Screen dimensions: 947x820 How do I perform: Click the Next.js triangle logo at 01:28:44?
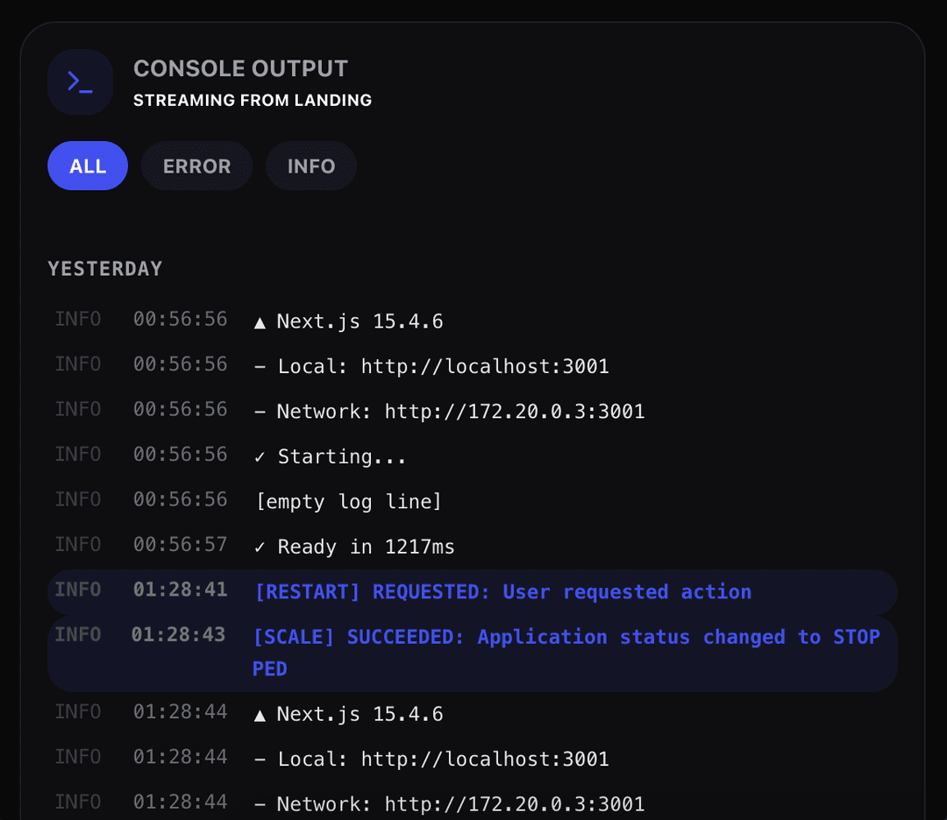(x=260, y=714)
